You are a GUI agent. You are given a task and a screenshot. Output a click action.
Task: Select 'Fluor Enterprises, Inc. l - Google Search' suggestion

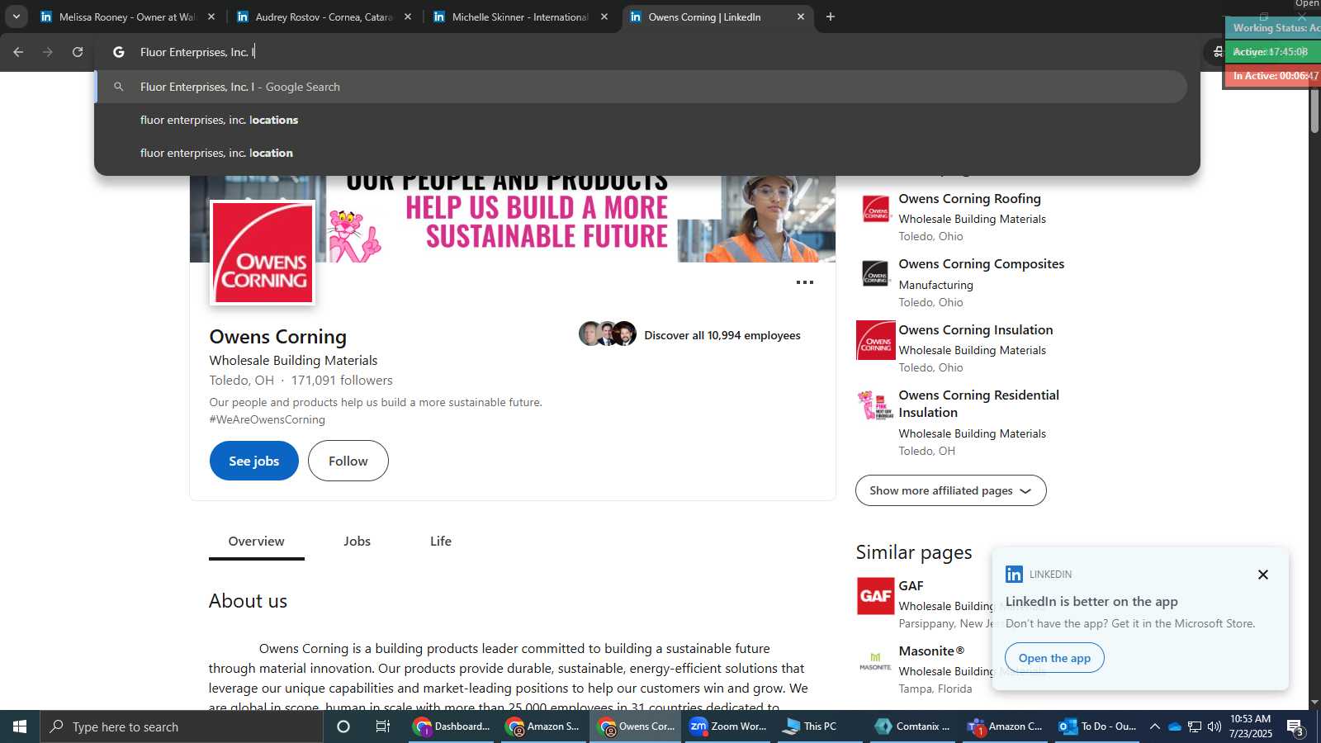[642, 87]
